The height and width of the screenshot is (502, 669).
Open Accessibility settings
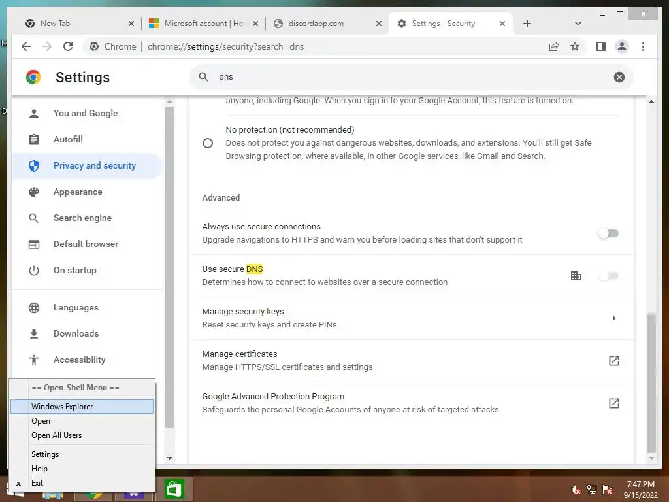coord(87,360)
